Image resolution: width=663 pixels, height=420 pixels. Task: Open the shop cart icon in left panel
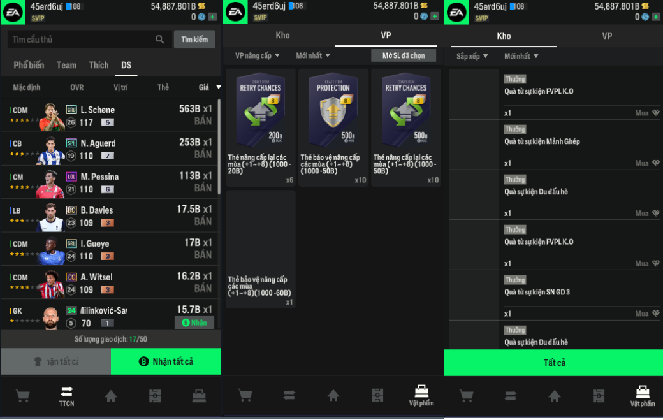point(22,396)
